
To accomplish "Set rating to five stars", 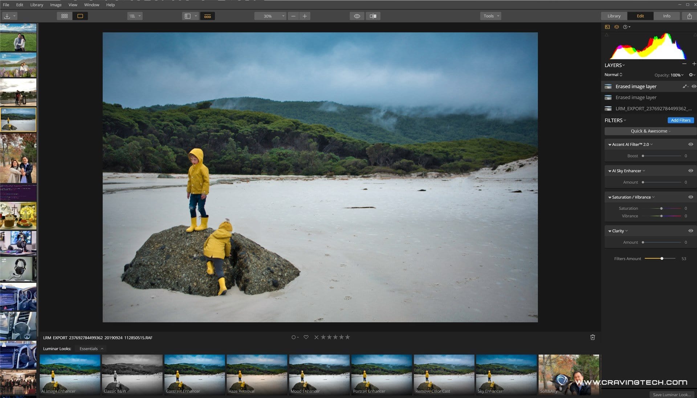I will pyautogui.click(x=347, y=337).
